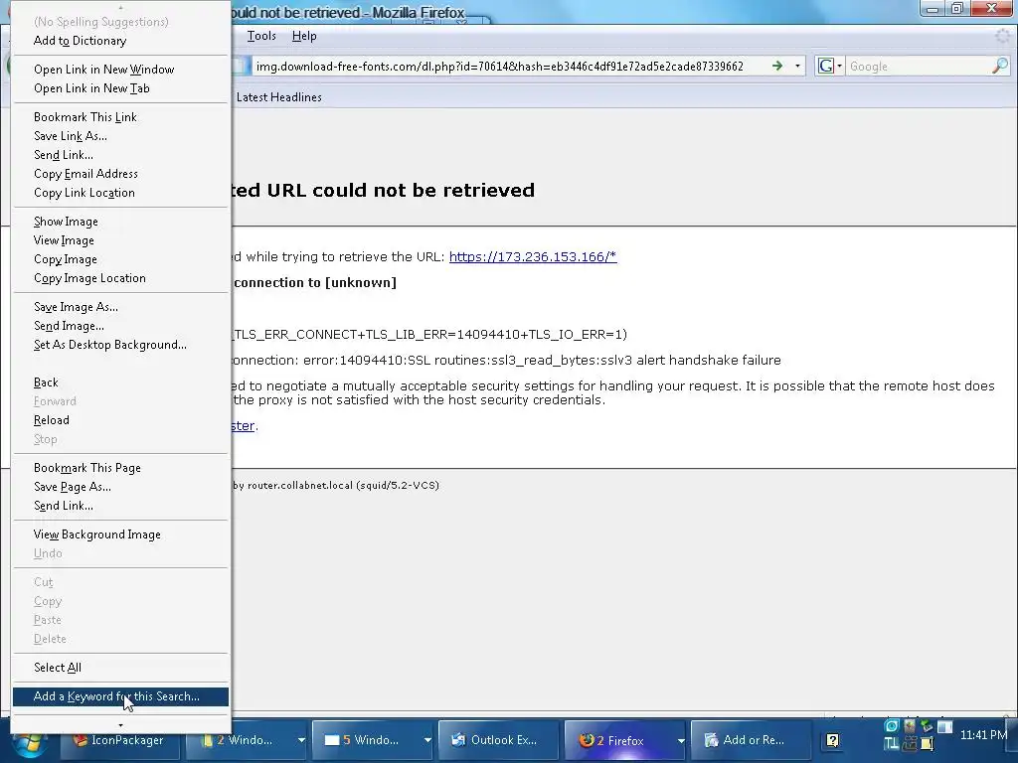Switch to Add or Remove Programs taskbar button
1018x763 pixels.
750,740
